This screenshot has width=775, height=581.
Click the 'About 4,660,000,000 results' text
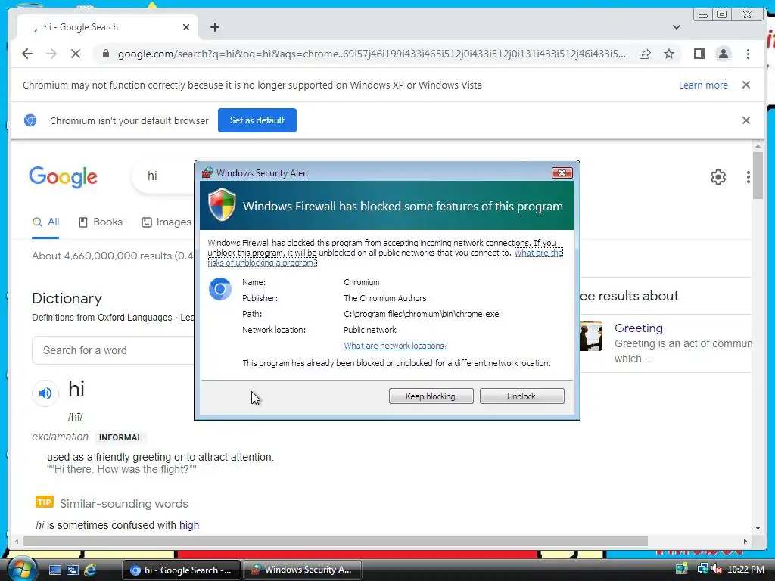pyautogui.click(x=112, y=256)
